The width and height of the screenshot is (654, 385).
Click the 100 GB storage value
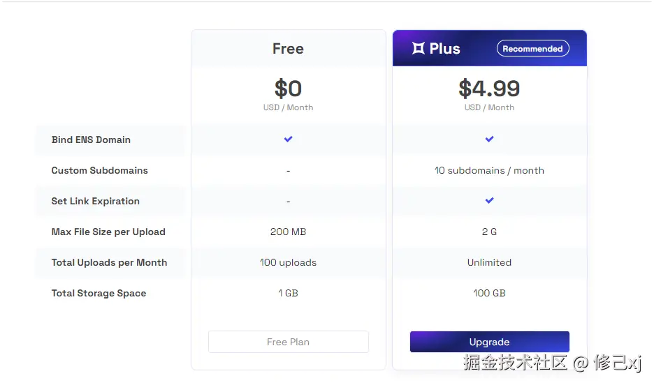point(489,293)
